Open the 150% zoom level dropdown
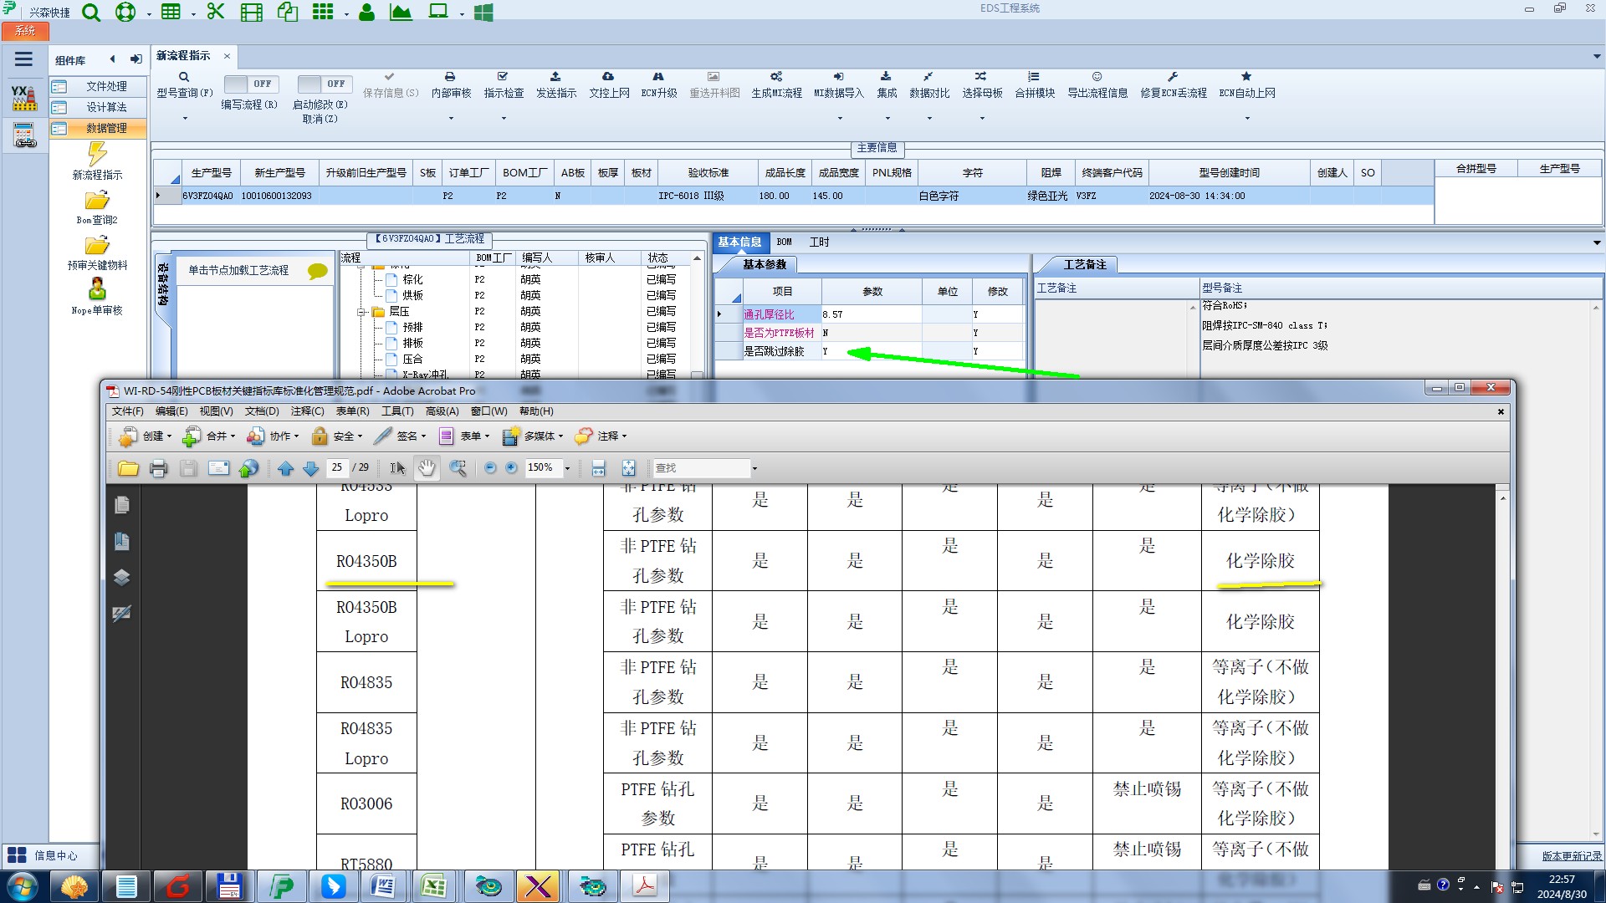 click(x=568, y=468)
